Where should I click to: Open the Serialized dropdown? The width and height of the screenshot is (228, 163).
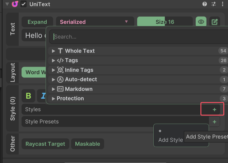(x=95, y=22)
